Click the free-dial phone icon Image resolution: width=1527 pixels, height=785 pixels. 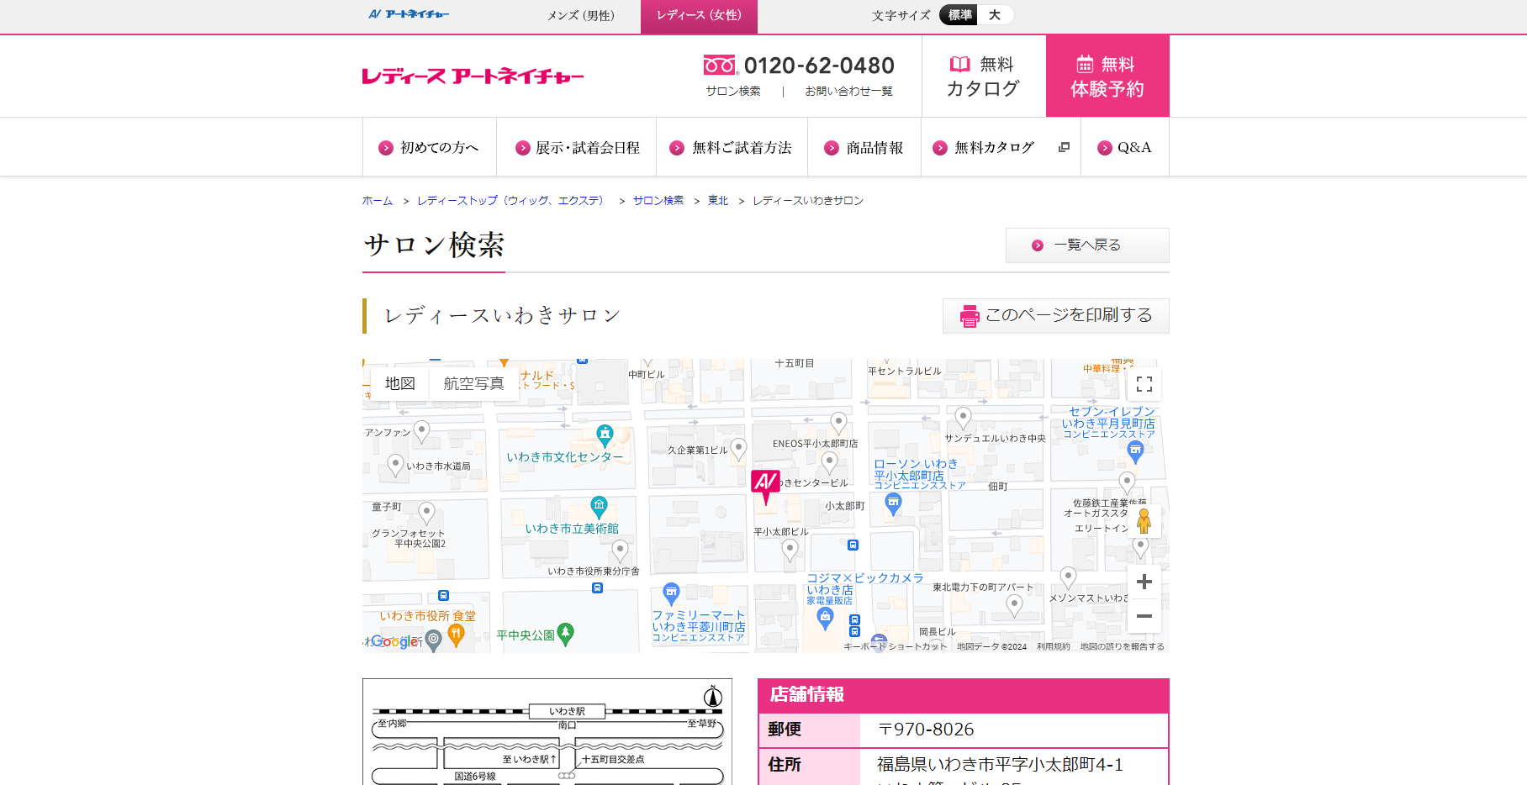721,65
